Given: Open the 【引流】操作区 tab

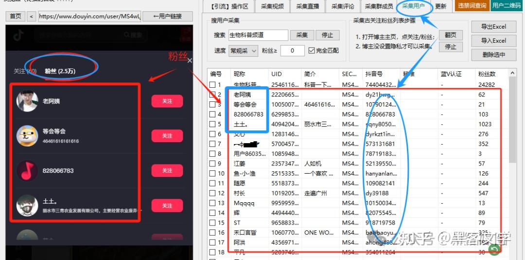Looking at the screenshot, I should click(x=229, y=6).
